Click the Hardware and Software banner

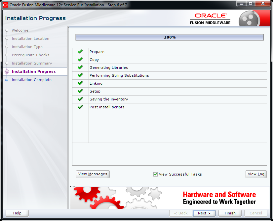point(169,198)
